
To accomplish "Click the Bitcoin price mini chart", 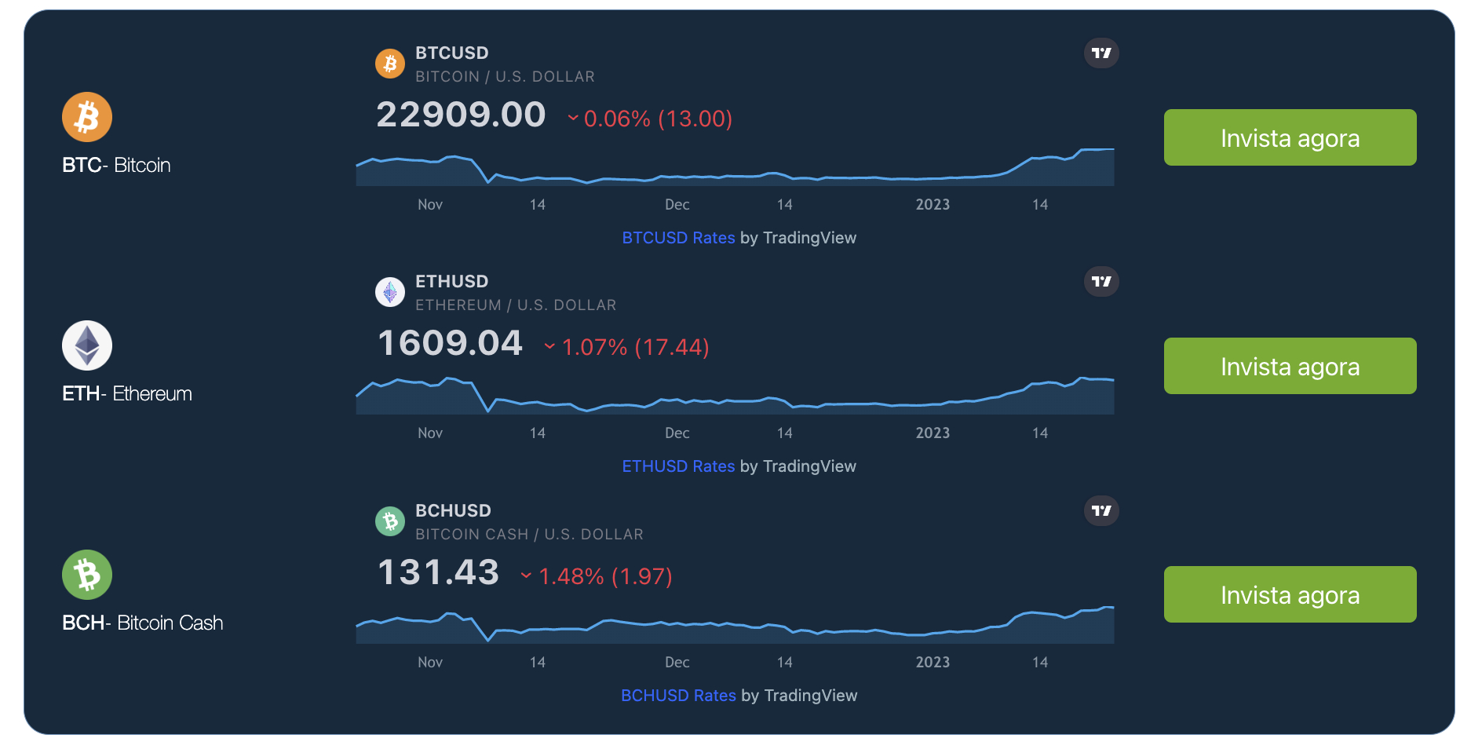I will [735, 166].
